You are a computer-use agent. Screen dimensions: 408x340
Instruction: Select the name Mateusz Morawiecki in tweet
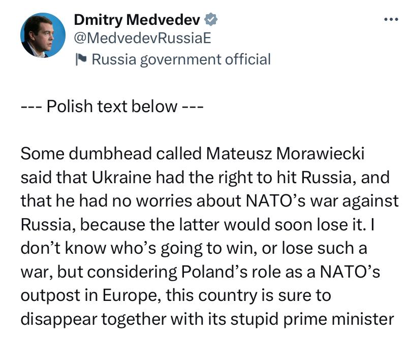tap(285, 153)
